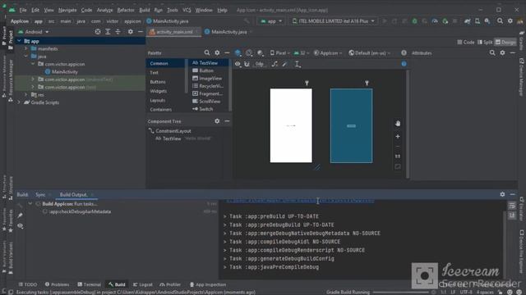The width and height of the screenshot is (526, 295).
Task: Open the Build Output tab
Action: click(73, 194)
